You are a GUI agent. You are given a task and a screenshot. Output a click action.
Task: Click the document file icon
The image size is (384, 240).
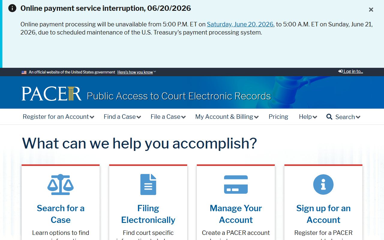[x=148, y=184]
